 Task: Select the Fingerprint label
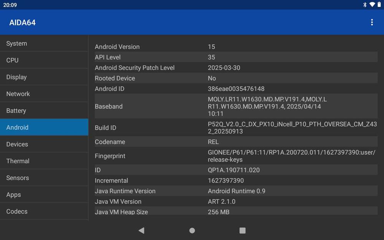[x=110, y=156]
